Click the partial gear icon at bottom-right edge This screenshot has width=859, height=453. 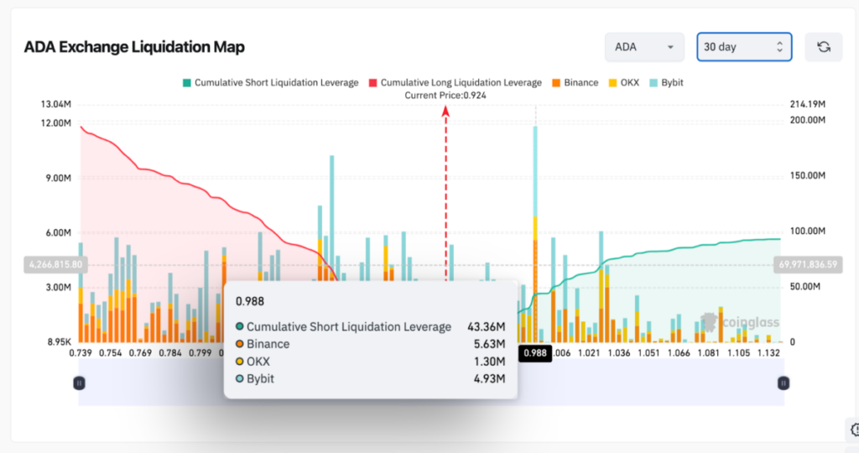[x=851, y=430]
